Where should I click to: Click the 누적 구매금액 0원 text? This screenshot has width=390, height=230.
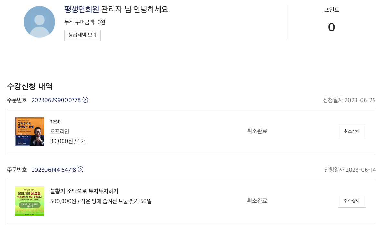tap(85, 22)
